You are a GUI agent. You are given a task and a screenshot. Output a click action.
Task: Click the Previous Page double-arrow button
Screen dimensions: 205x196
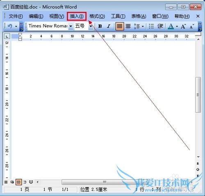198,163
